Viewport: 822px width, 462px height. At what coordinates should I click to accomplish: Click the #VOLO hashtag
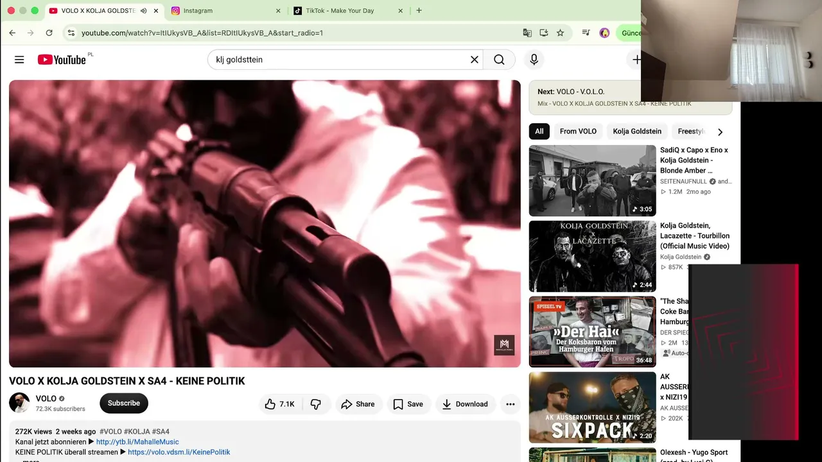click(110, 432)
